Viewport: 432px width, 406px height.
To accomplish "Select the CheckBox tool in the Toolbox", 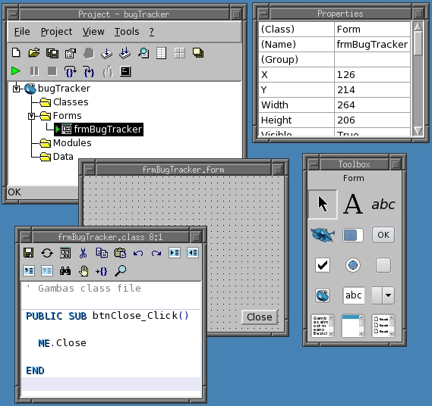I will 323,265.
